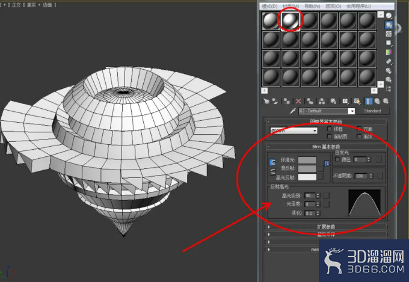The width and height of the screenshot is (409, 282).
Task: Click the Make Material Copy icon
Action: (310, 101)
